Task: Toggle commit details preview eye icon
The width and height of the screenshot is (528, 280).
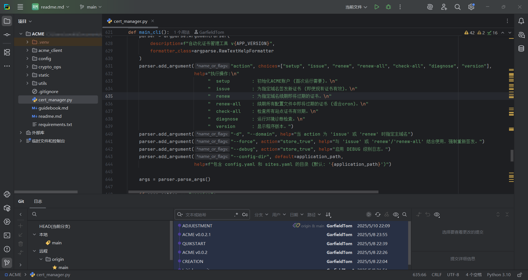Action: [x=437, y=214]
